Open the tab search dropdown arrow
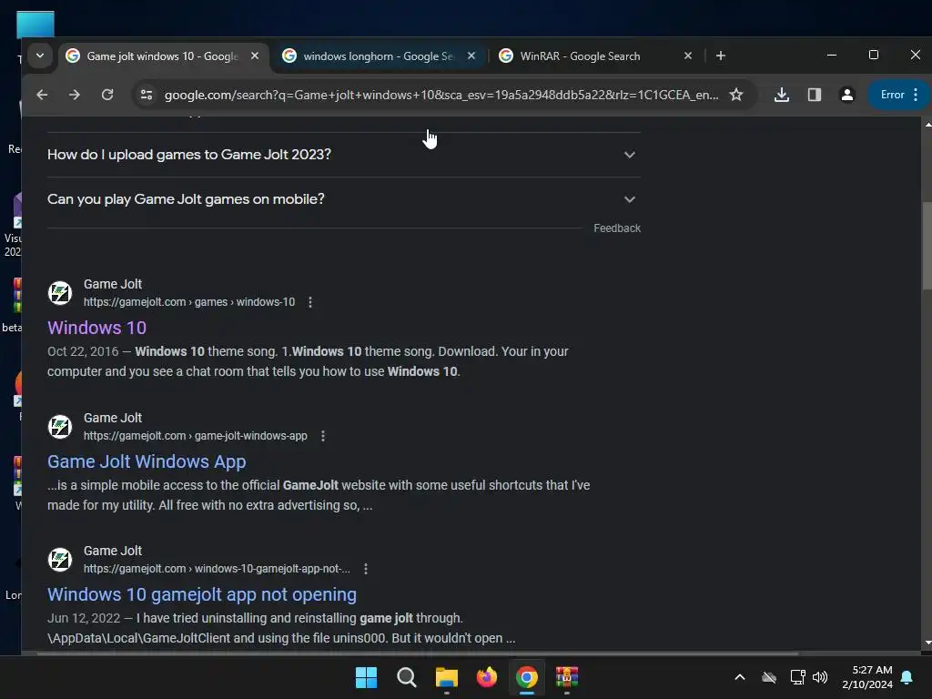Image resolution: width=932 pixels, height=699 pixels. [40, 56]
